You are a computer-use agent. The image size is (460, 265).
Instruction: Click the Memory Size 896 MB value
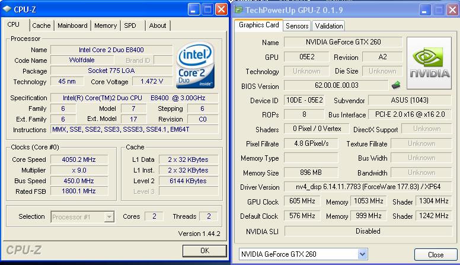click(311, 173)
